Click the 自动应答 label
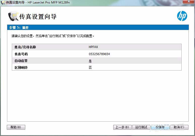Viewport: 195px width, 136px height. pyautogui.click(x=21, y=61)
